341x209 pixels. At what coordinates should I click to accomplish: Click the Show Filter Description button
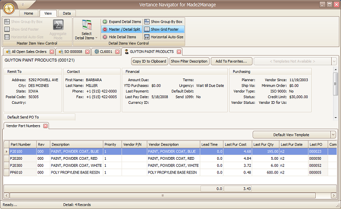coord(189,61)
